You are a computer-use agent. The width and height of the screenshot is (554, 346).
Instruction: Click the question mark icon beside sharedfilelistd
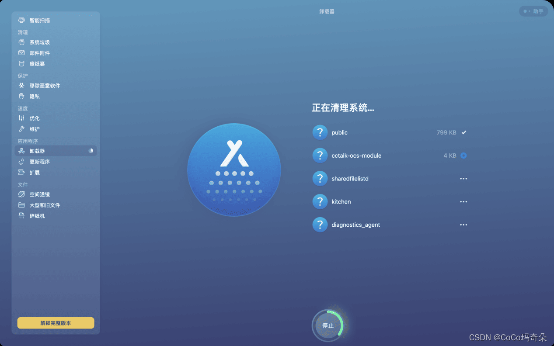point(320,179)
